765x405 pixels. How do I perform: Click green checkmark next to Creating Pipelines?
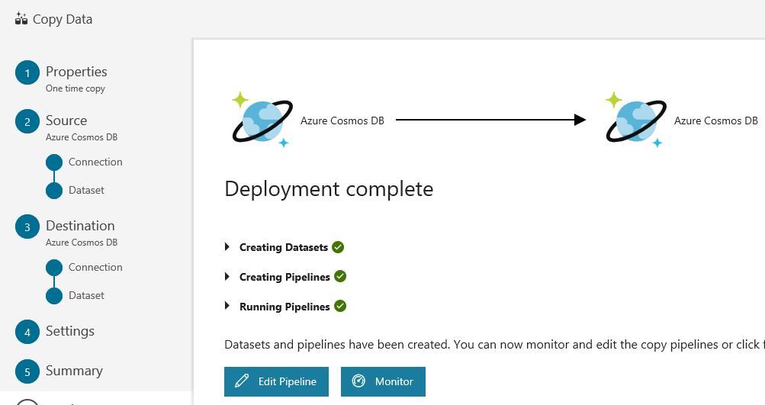340,277
